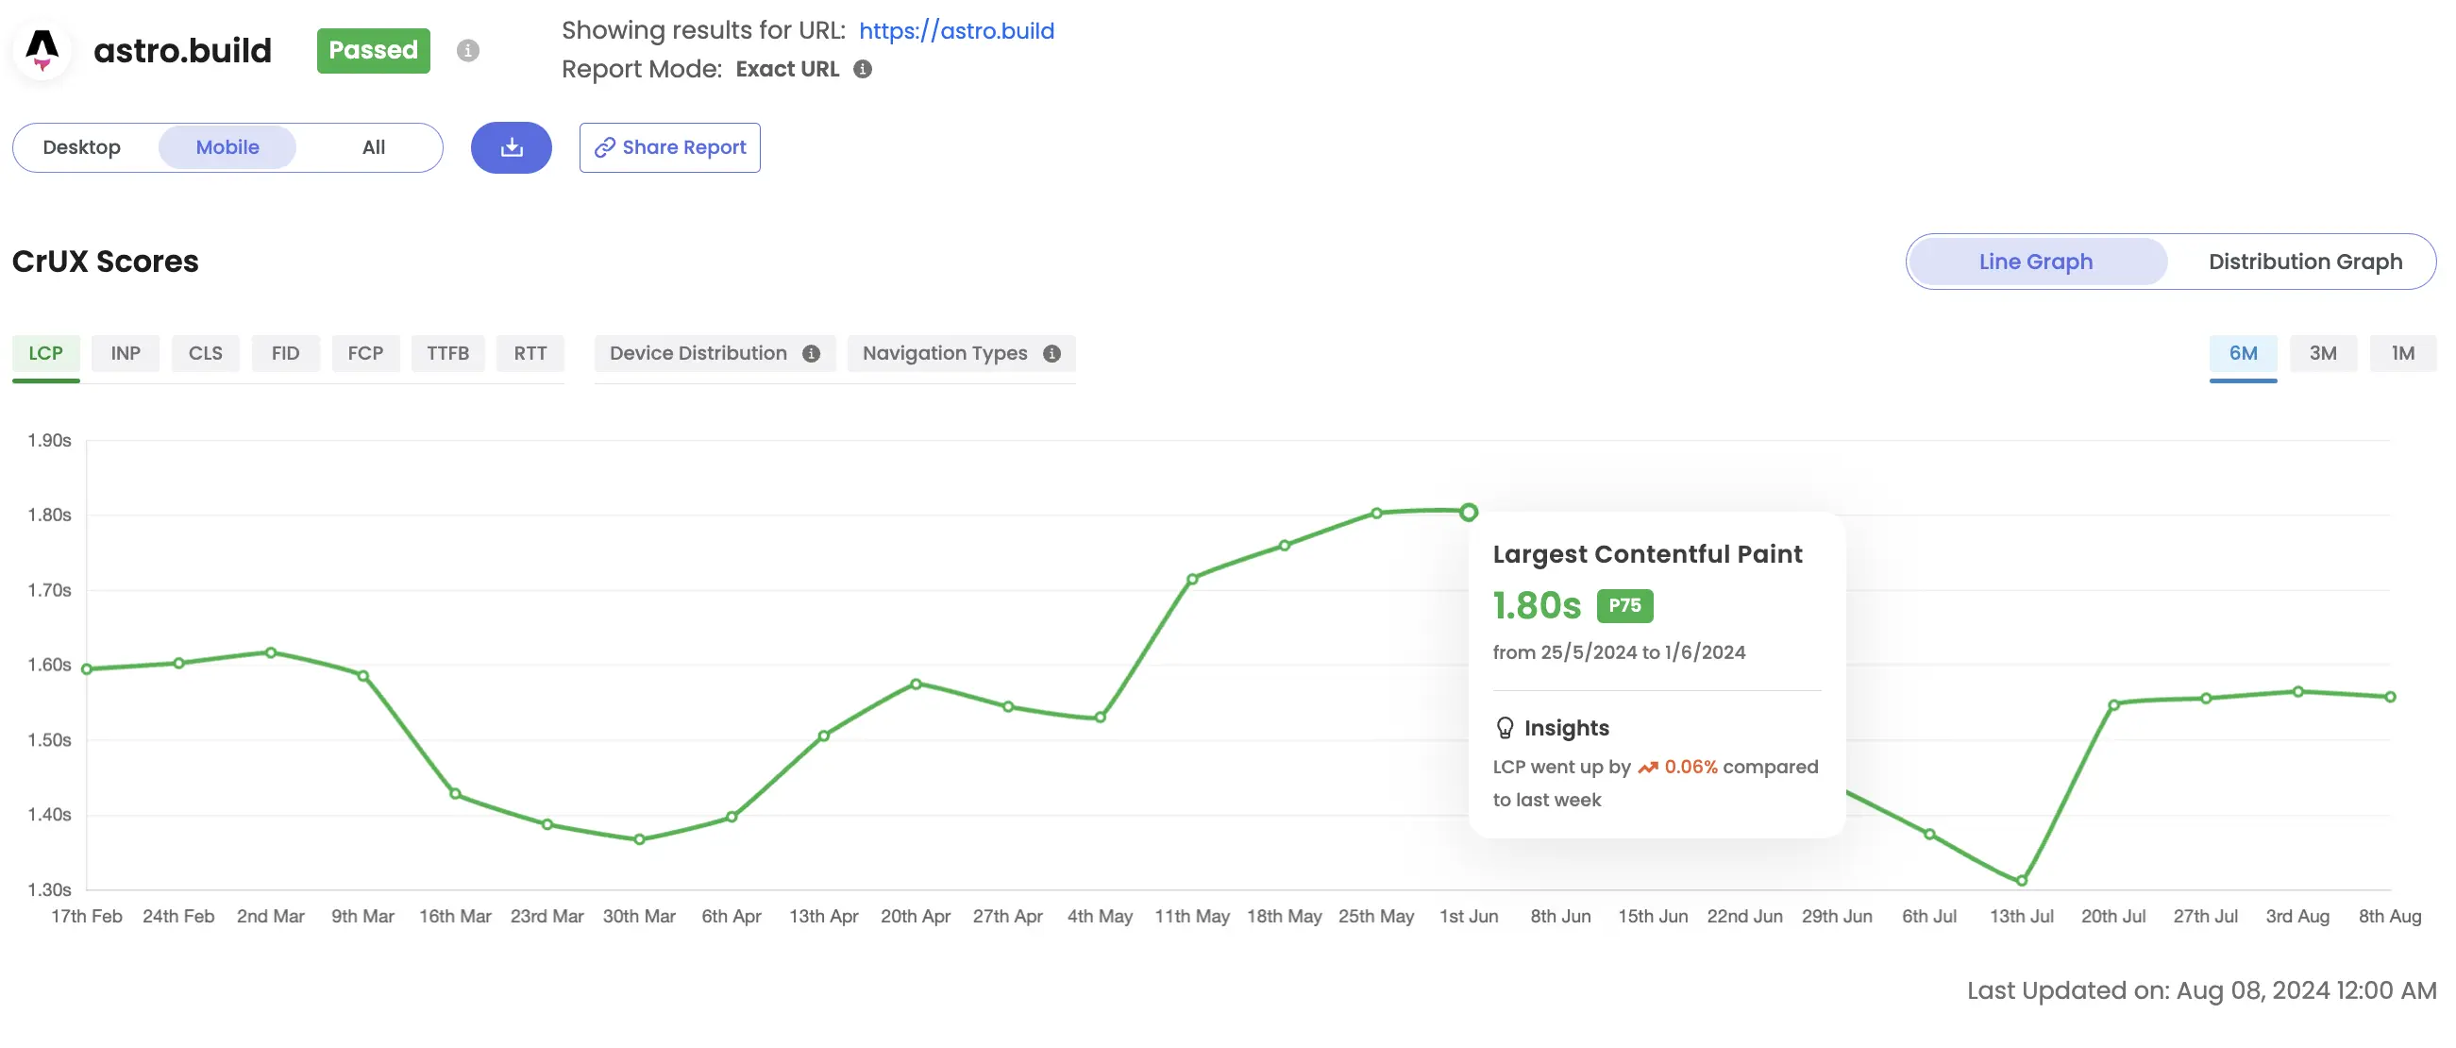Screen dimensions: 2456x1048
Task: Open the FID metric tab
Action: click(285, 354)
